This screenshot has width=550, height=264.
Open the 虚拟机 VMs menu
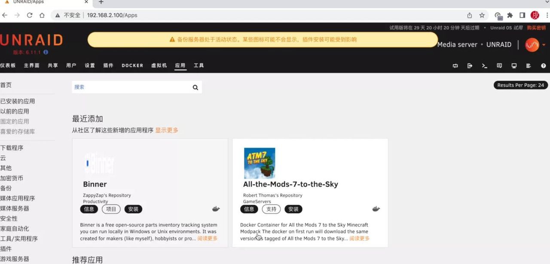[159, 66]
